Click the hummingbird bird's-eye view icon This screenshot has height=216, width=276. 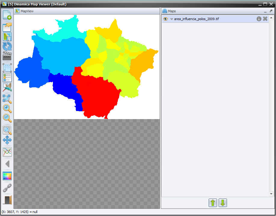click(x=7, y=87)
